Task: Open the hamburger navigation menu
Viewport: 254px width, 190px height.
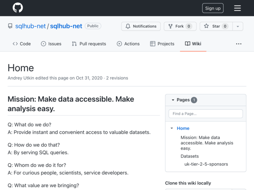Action: coord(237,8)
